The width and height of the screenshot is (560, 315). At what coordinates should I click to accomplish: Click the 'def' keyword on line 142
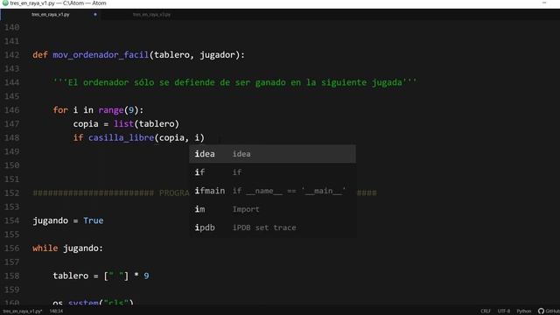tap(40, 55)
